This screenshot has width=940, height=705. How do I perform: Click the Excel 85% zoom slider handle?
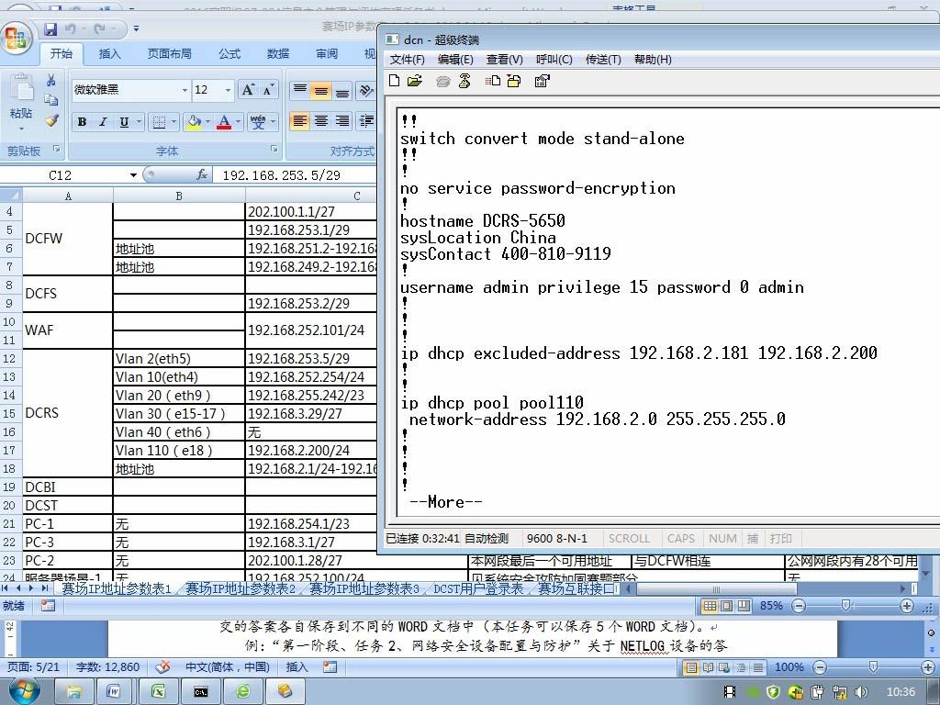click(845, 606)
